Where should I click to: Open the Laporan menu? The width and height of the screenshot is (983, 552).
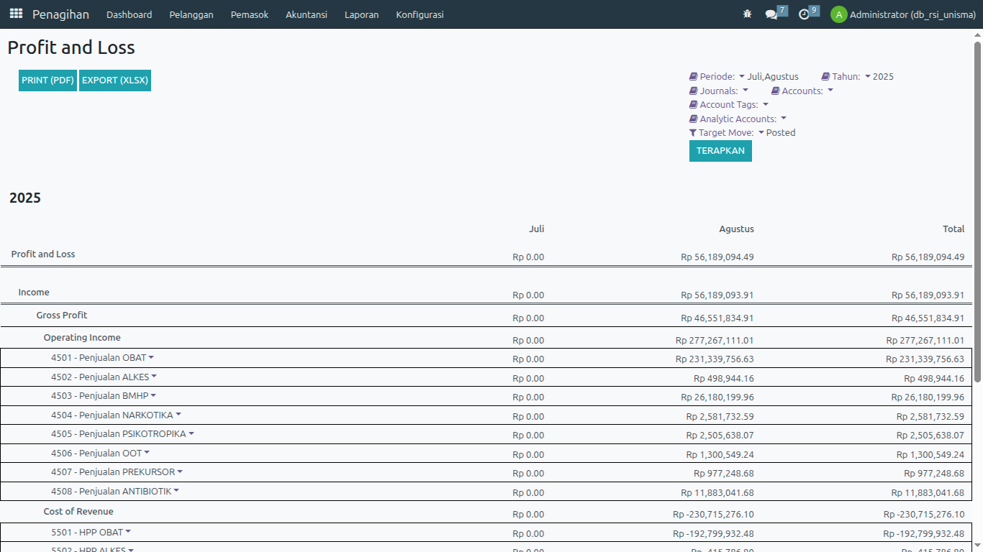[x=361, y=14]
